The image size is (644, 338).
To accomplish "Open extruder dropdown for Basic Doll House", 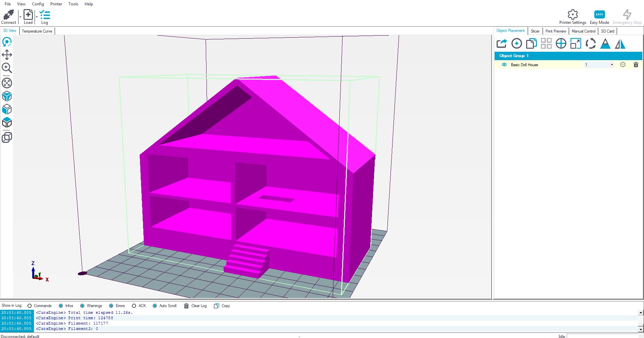I will [611, 65].
